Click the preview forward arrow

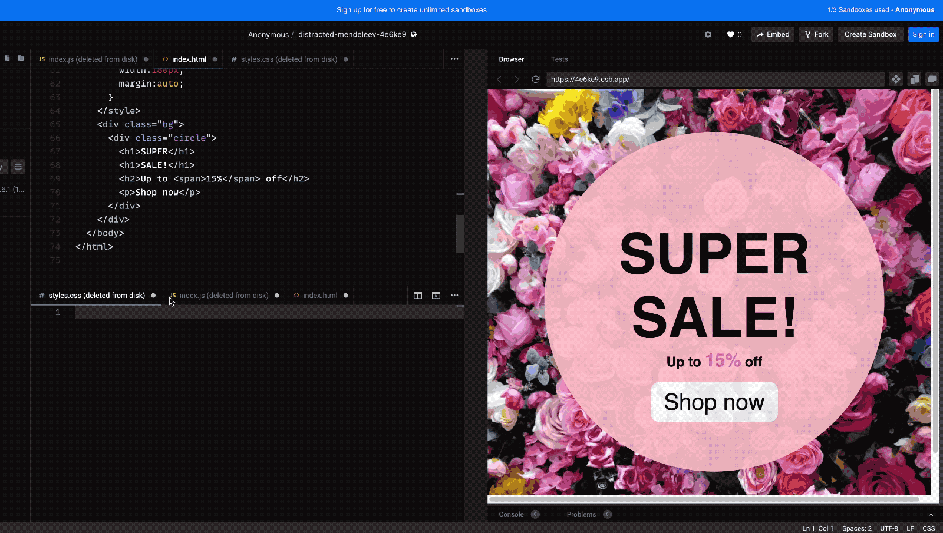(517, 80)
